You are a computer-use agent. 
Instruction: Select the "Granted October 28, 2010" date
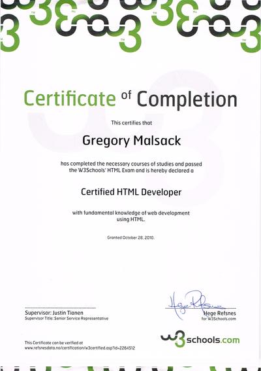(130, 238)
